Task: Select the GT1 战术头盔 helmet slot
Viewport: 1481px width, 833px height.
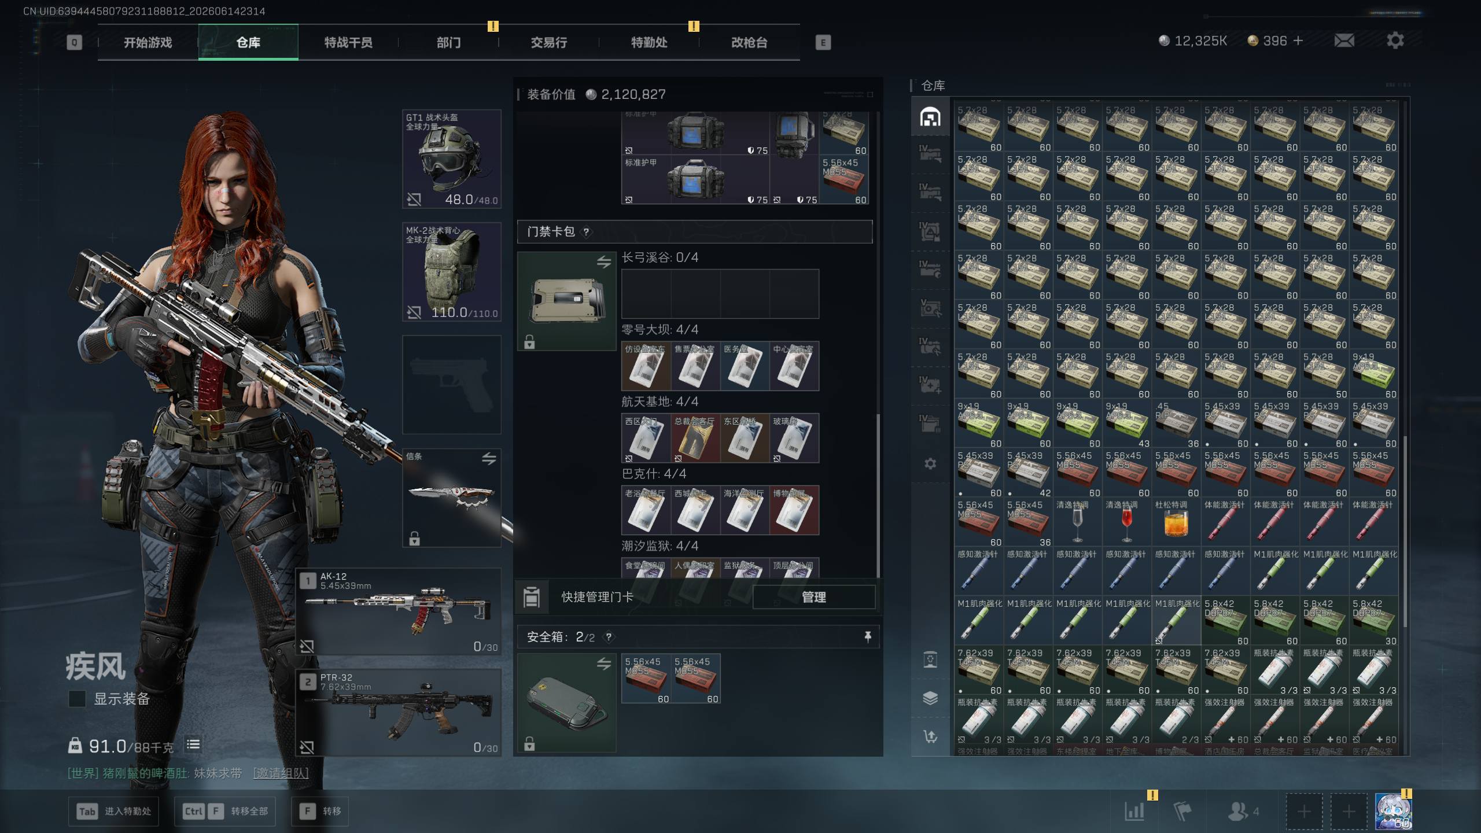Action: pyautogui.click(x=452, y=159)
